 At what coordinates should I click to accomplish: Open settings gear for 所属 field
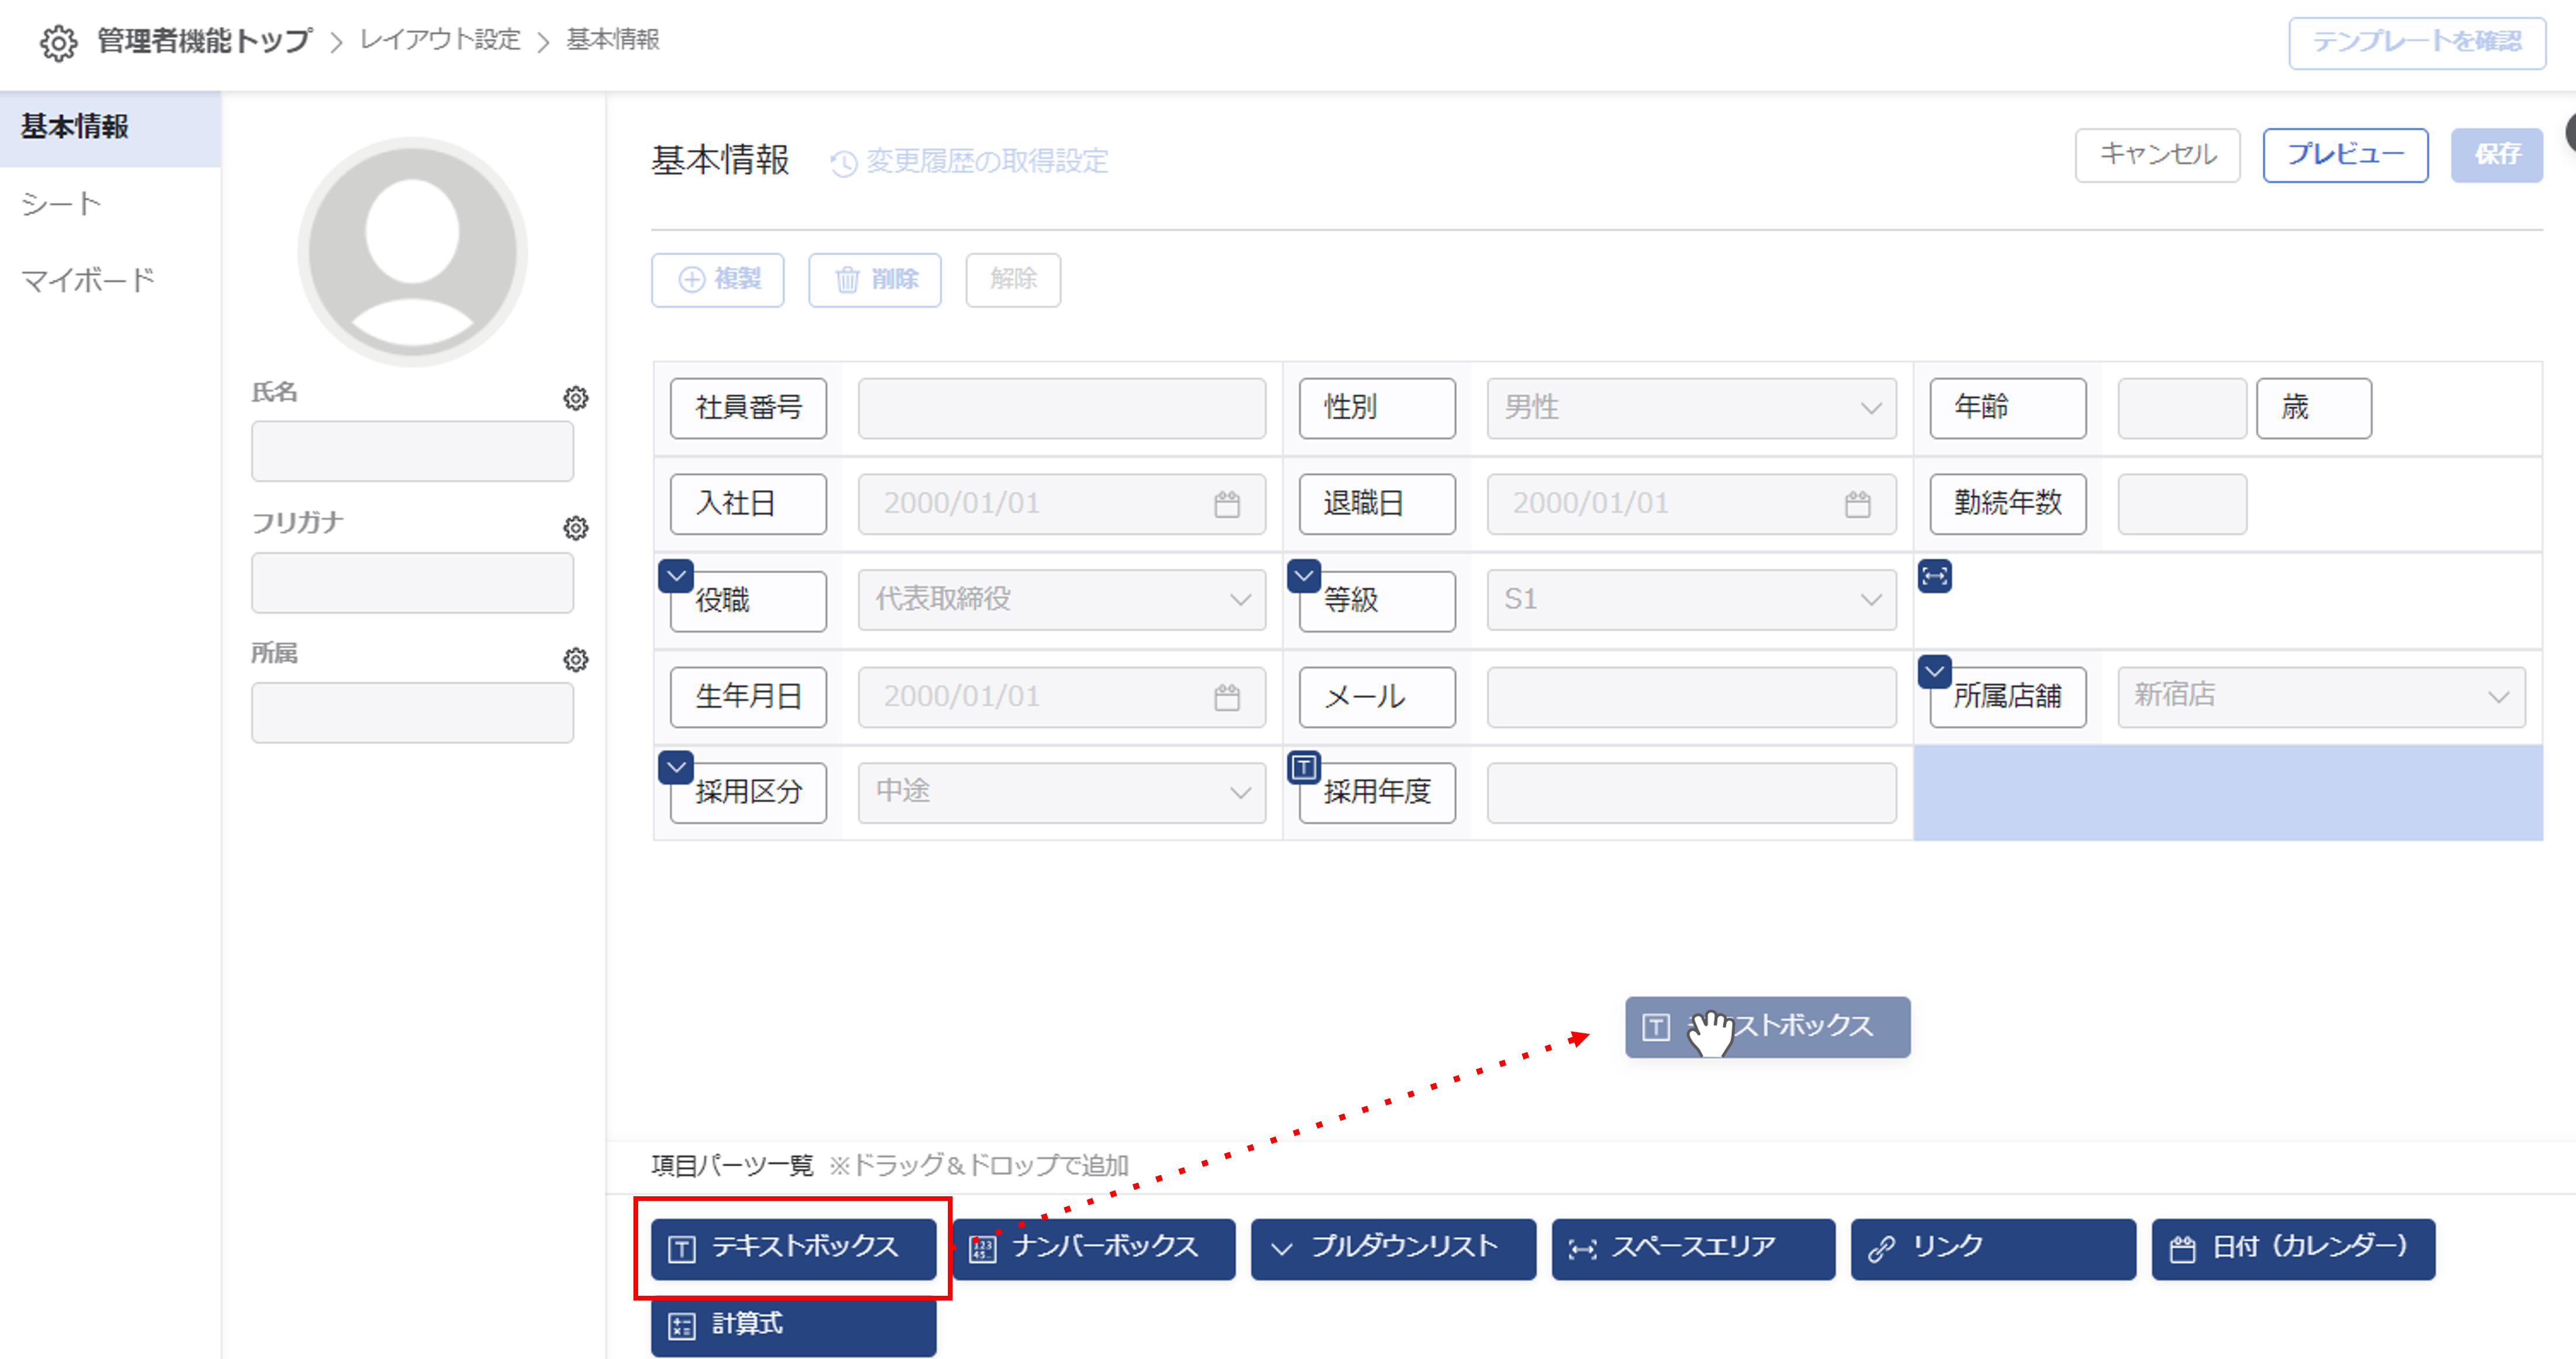[x=575, y=659]
